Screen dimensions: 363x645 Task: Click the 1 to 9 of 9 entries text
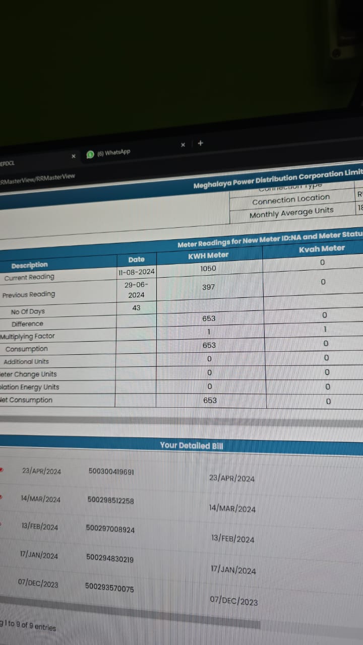pyautogui.click(x=28, y=626)
